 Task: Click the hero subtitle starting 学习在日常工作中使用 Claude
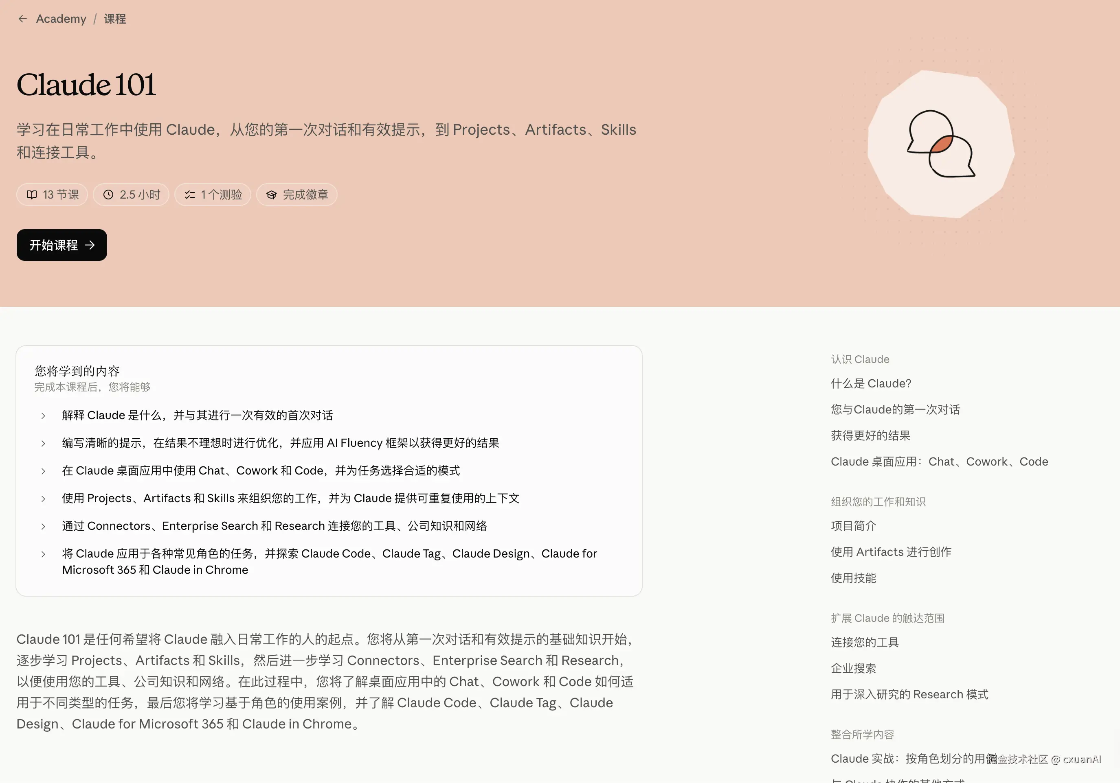(x=326, y=141)
